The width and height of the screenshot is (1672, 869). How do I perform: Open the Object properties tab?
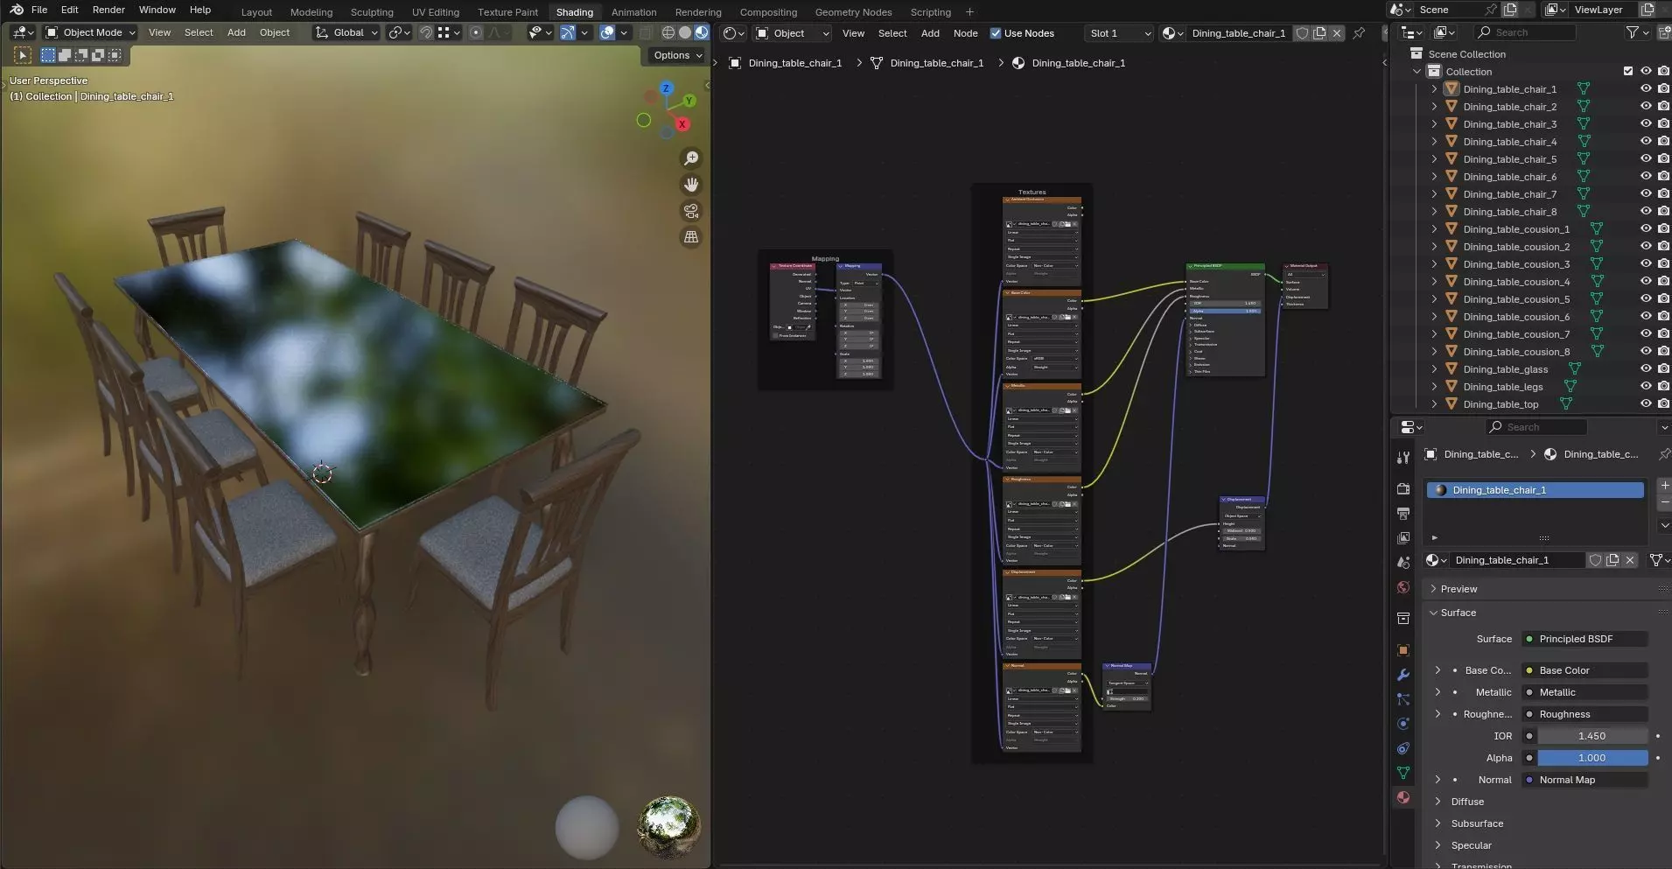[1403, 650]
